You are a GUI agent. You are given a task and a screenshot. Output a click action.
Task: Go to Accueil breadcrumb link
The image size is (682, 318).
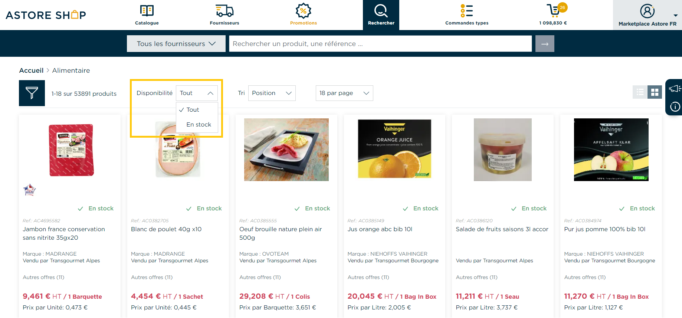31,71
